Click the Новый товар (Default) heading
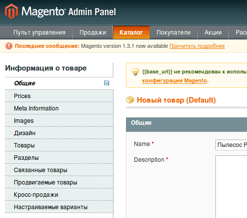The image size is (247, 218). (x=176, y=100)
